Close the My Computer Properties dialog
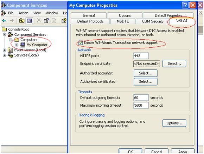This screenshot has height=154, width=204. click(x=193, y=5)
